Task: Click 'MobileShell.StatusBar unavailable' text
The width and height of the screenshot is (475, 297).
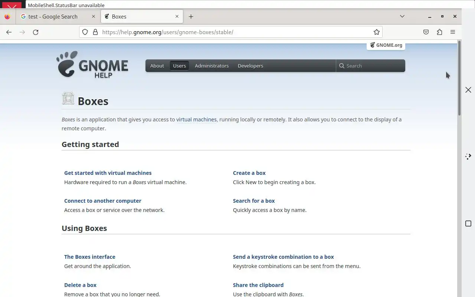Action: click(66, 5)
